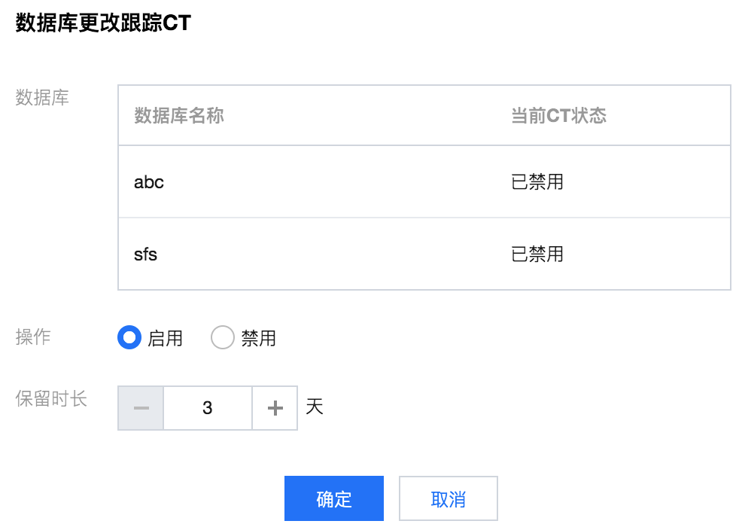Click the 数据库名称 column header

pyautogui.click(x=179, y=115)
